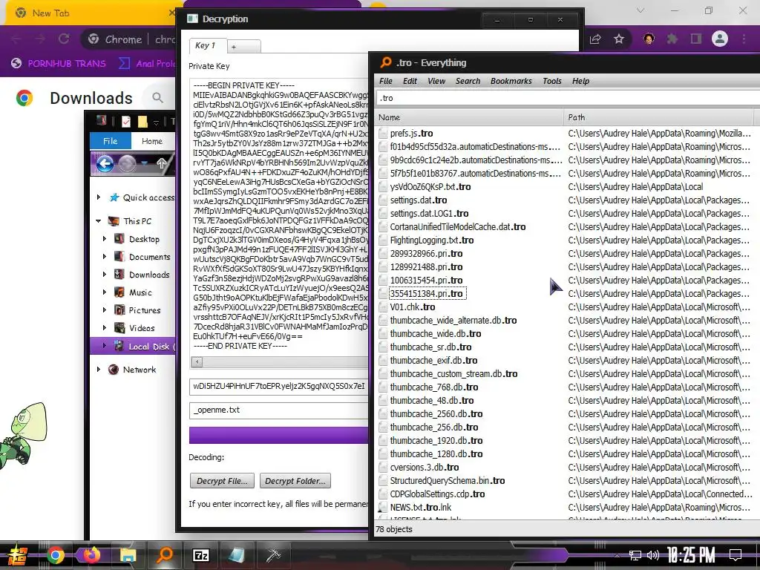Open Chrome extensions puzzle icon
The image size is (760, 570).
pyautogui.click(x=672, y=39)
